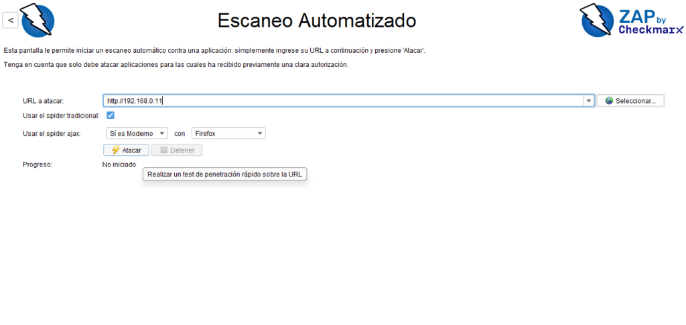Screen dimensions: 686x325
Task: Click the penetration test tooltip
Action: 225,175
